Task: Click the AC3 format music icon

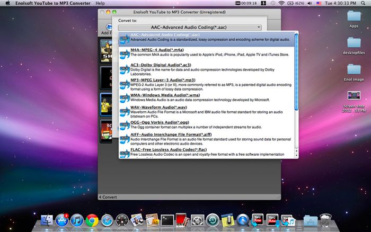Action: [125, 69]
